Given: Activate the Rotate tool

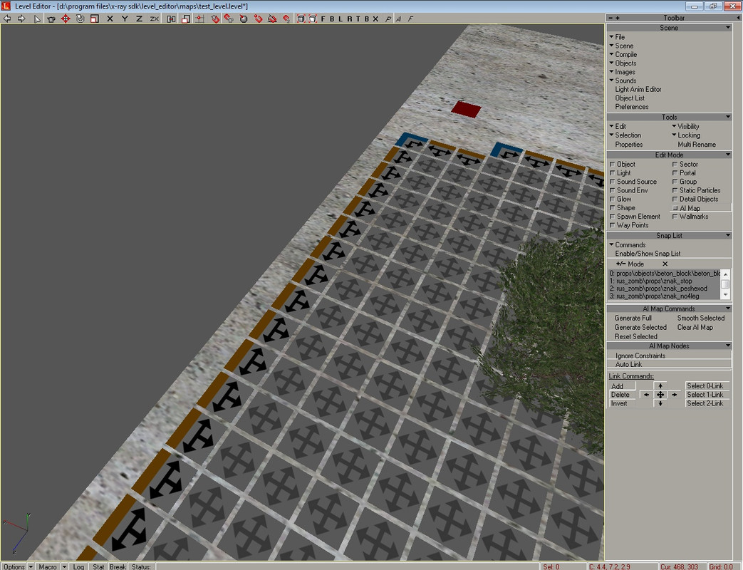Looking at the screenshot, I should tap(80, 19).
